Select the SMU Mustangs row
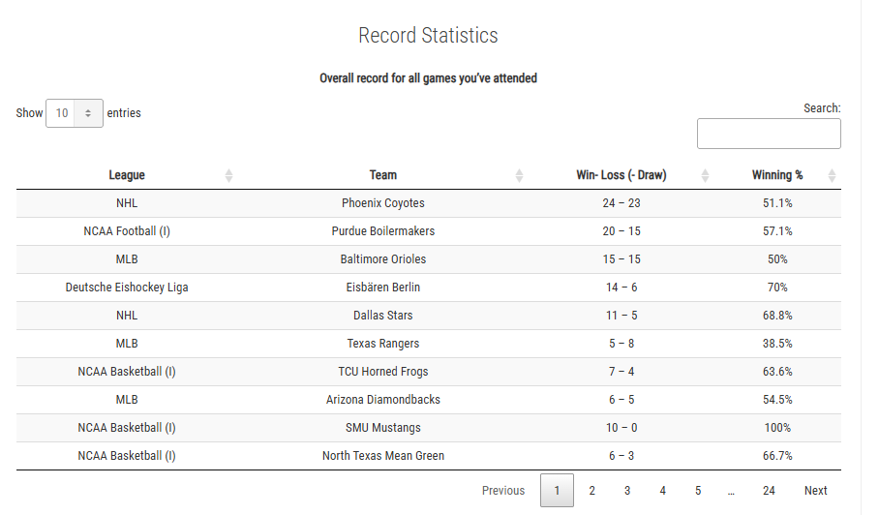 428,428
